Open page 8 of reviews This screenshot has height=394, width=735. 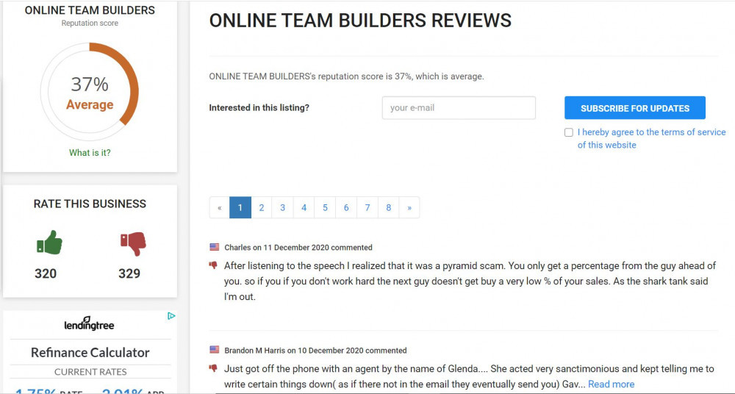[x=389, y=208]
